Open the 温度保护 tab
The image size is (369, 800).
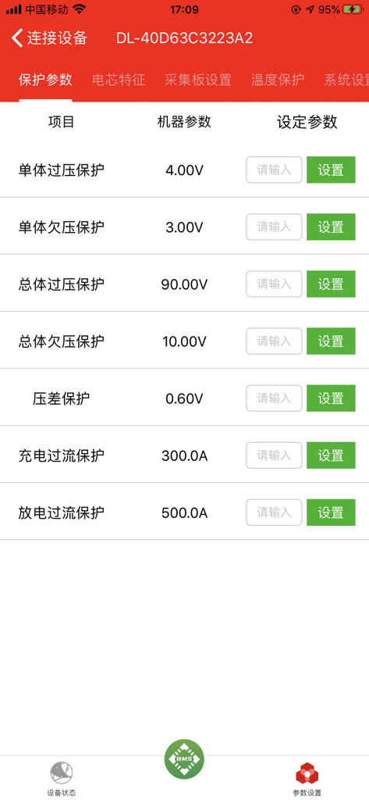coord(278,80)
